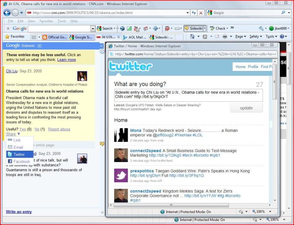Toggle the Sidewiki toolbar button

[193, 29]
